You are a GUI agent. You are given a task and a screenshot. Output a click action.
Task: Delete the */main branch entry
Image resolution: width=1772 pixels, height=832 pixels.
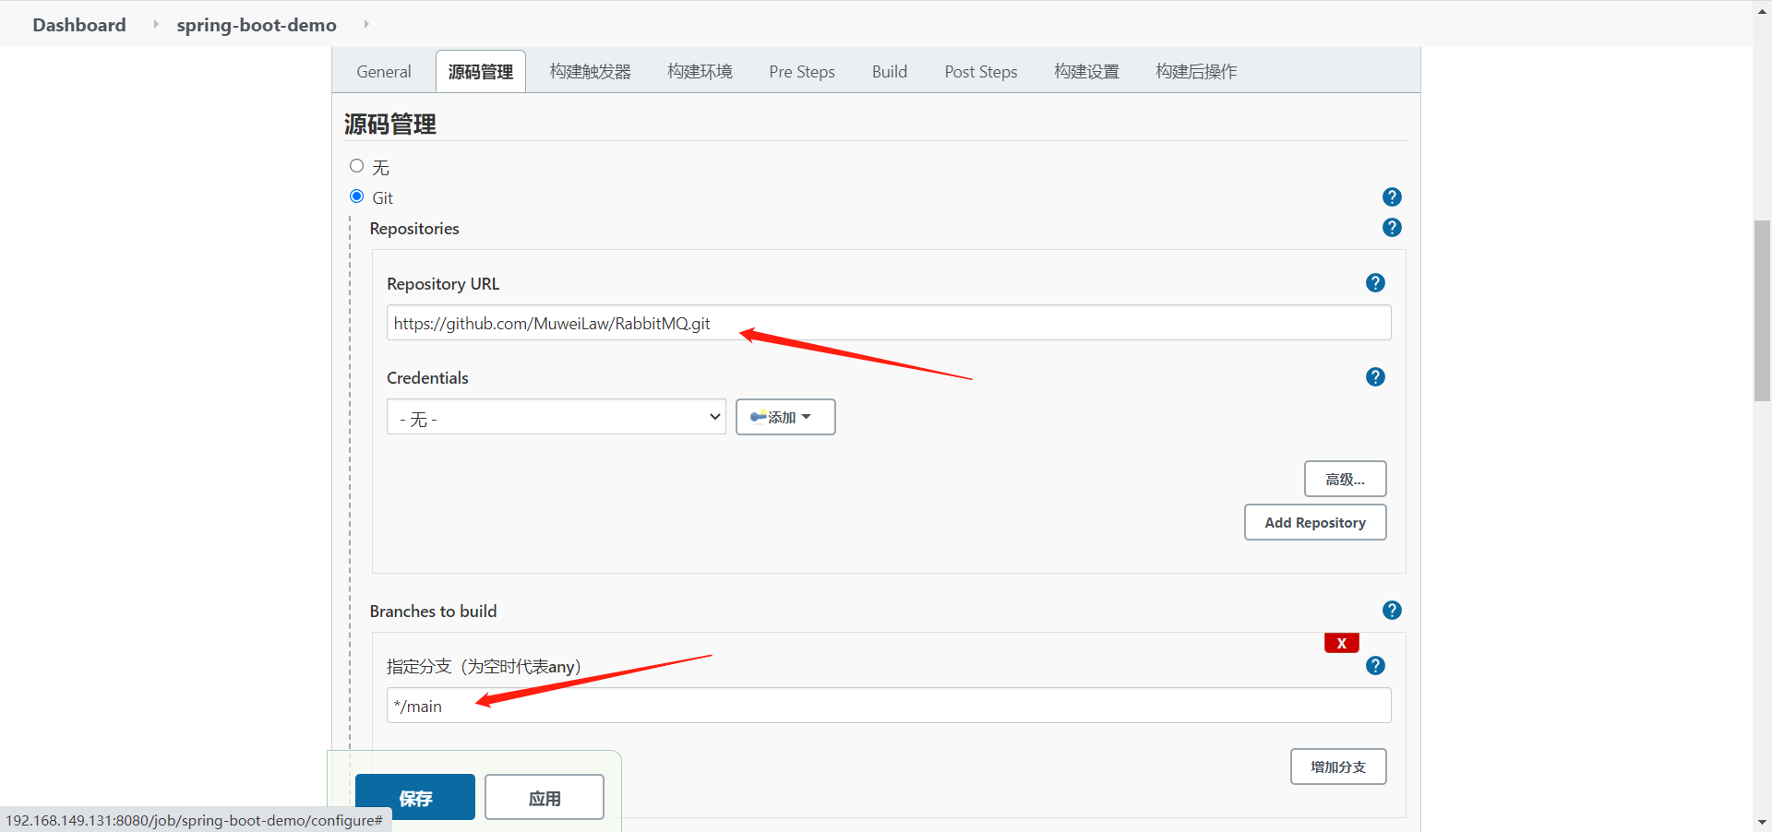coord(1341,643)
